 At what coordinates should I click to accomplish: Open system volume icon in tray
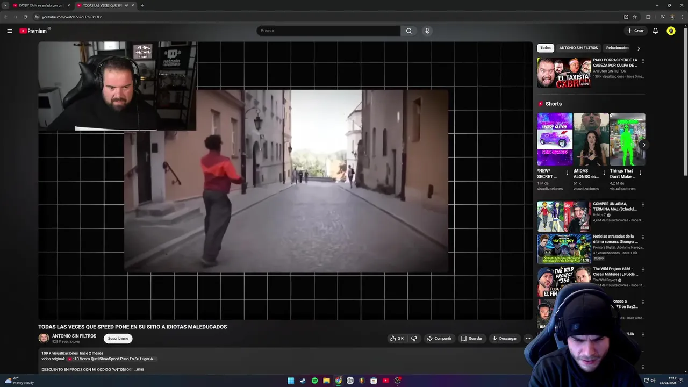click(x=653, y=381)
